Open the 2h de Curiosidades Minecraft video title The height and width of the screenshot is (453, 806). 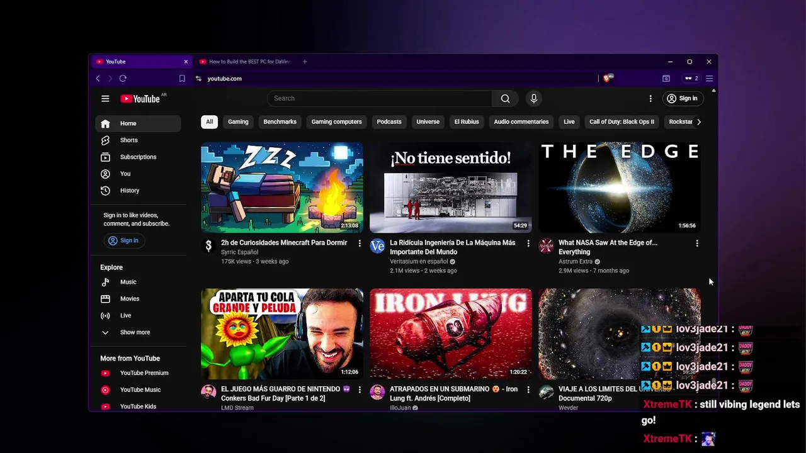(x=284, y=243)
